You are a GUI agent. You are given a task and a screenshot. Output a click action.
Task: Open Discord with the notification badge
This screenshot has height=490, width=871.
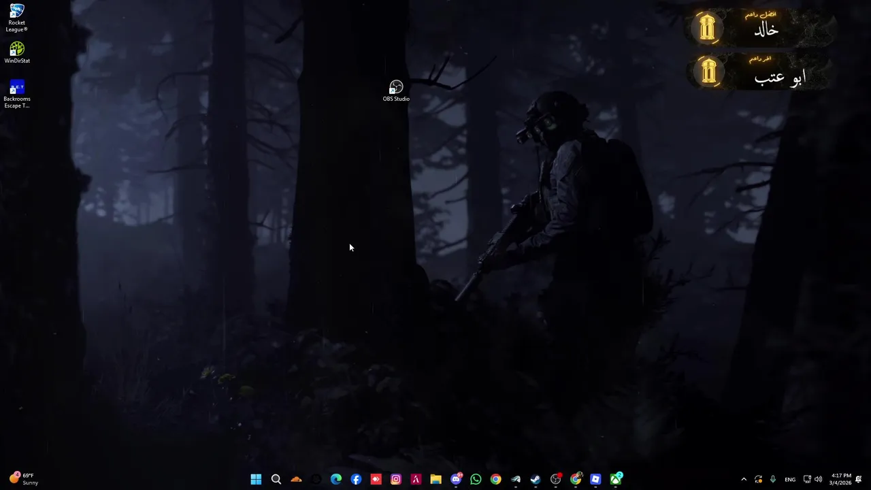456,479
